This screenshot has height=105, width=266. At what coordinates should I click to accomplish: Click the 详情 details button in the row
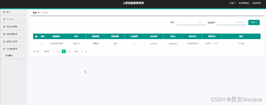pos(241,44)
